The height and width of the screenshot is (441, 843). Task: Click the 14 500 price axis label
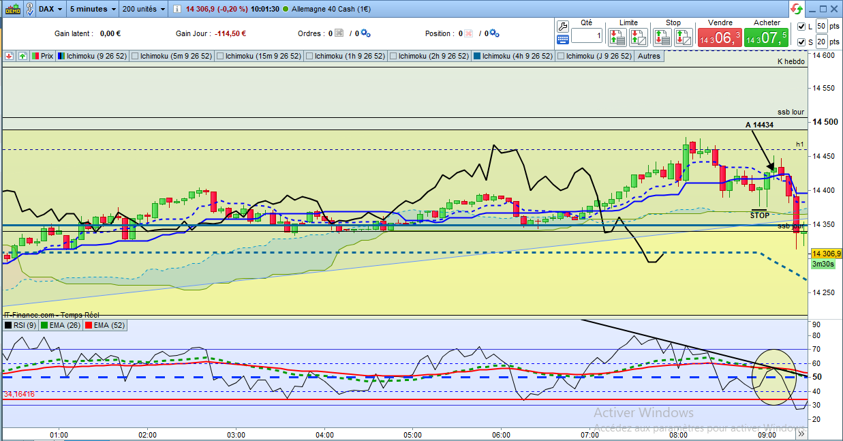825,121
